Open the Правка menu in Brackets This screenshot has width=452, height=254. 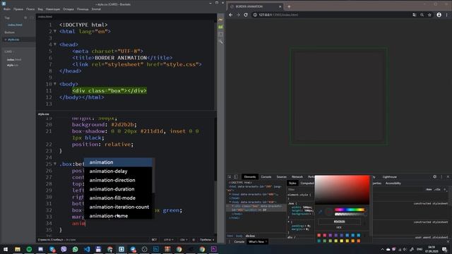(18, 9)
